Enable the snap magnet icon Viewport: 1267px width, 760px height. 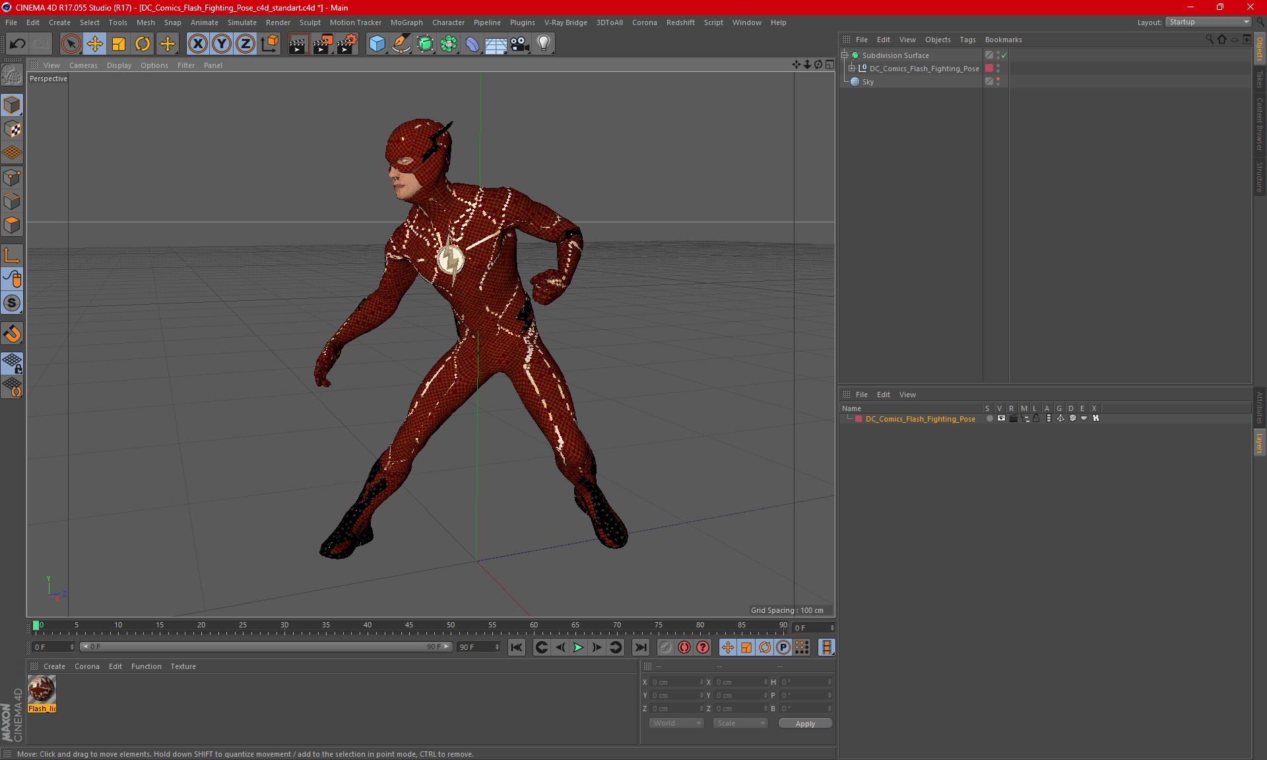[12, 334]
